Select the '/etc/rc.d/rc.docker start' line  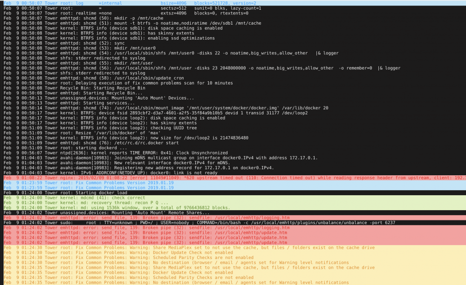click(91, 143)
